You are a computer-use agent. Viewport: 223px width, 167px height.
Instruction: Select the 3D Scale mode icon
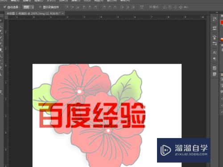(186, 7)
